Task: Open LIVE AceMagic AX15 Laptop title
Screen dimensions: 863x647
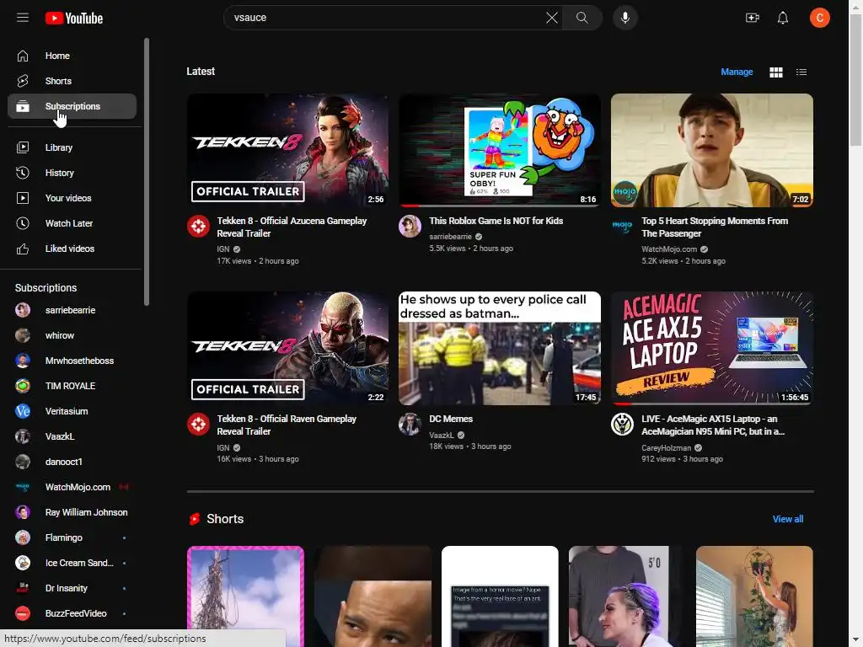Action: (713, 425)
